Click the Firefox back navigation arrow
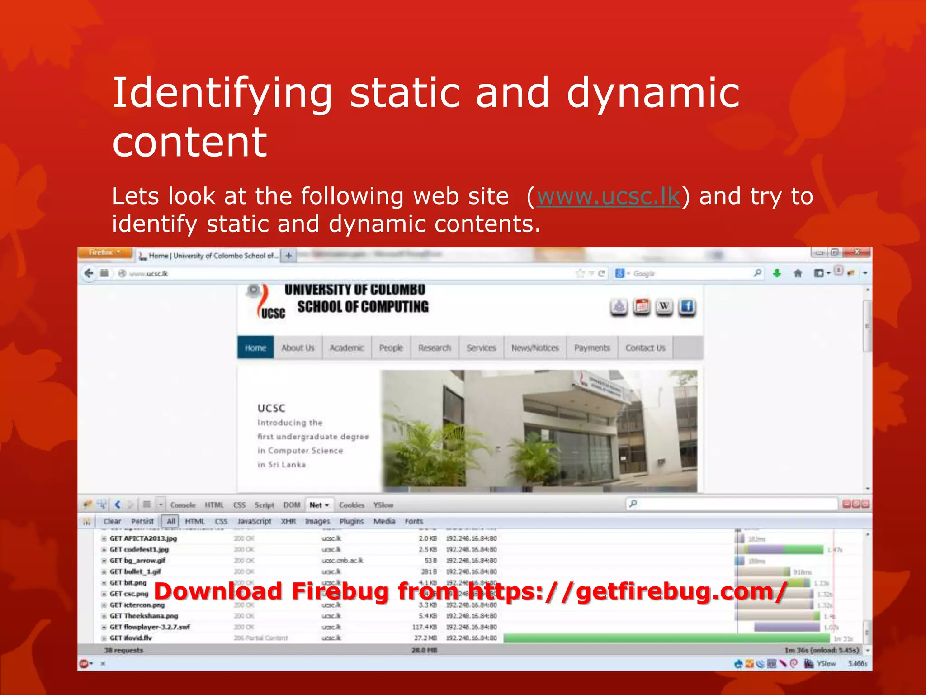 point(89,273)
